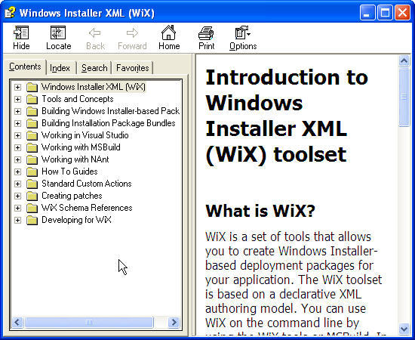The height and width of the screenshot is (340, 415).
Task: Click folder icon for Building Windows Installer-based Pack
Action: (x=32, y=111)
